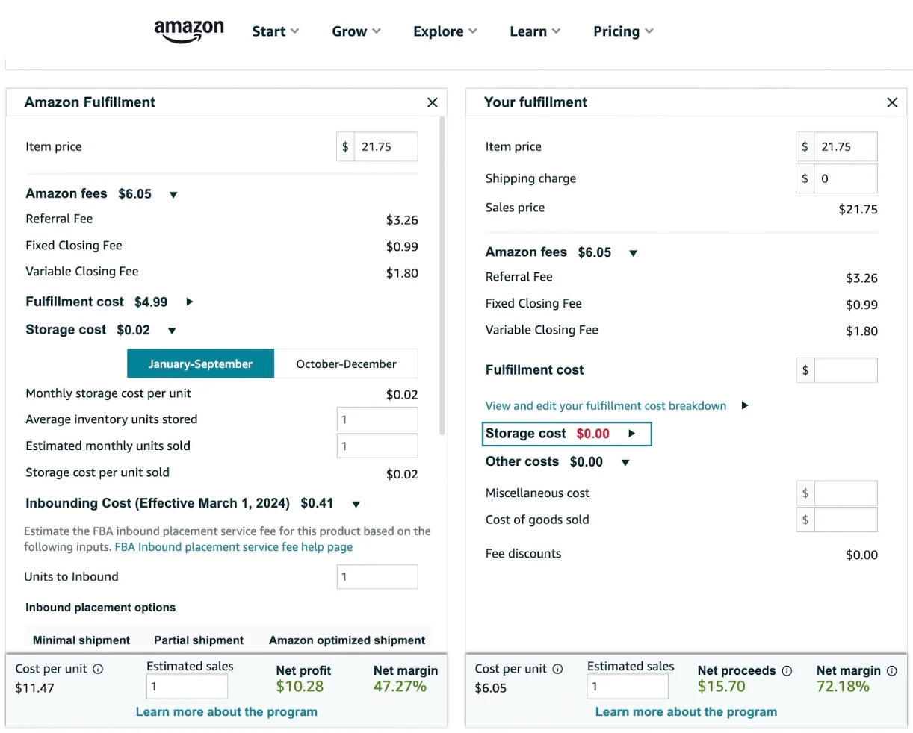Click the Cost of goods sold field
The image size is (913, 733).
845,520
